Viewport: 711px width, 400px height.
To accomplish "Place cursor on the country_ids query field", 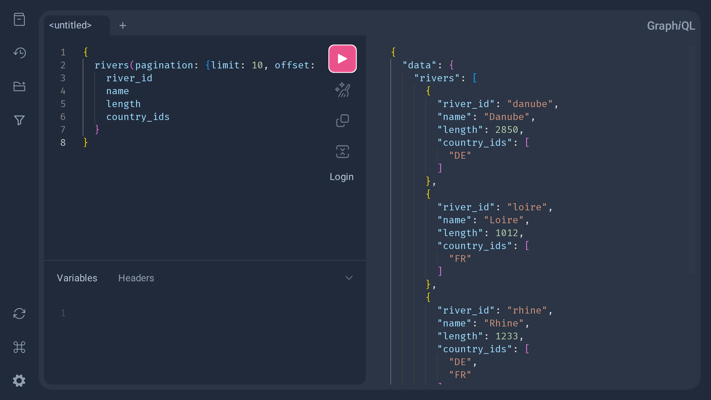I will click(138, 117).
